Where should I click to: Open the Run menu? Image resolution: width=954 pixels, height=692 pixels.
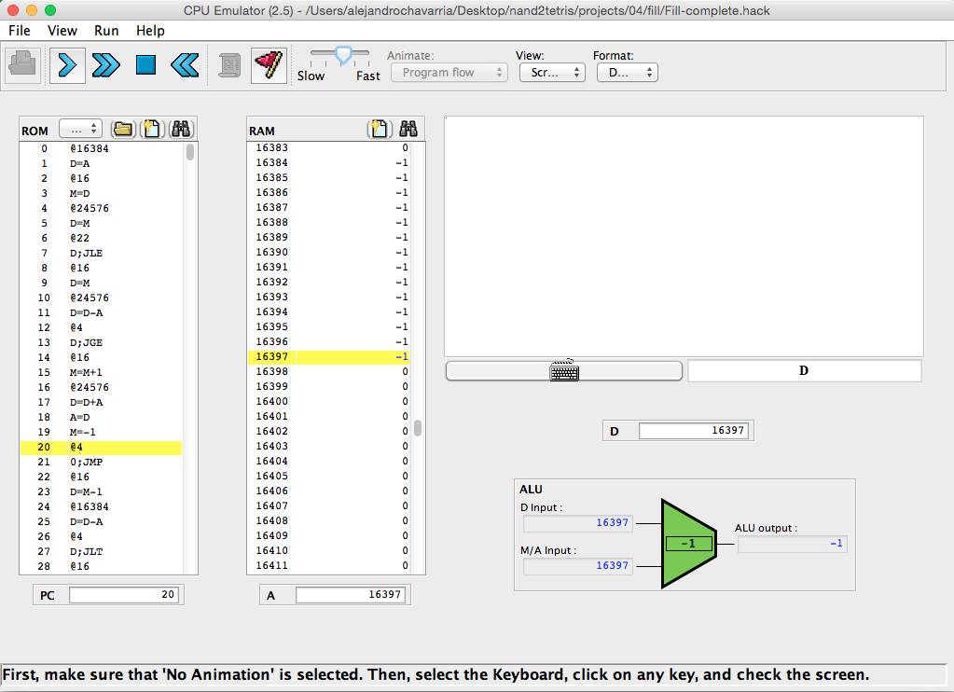(x=106, y=31)
